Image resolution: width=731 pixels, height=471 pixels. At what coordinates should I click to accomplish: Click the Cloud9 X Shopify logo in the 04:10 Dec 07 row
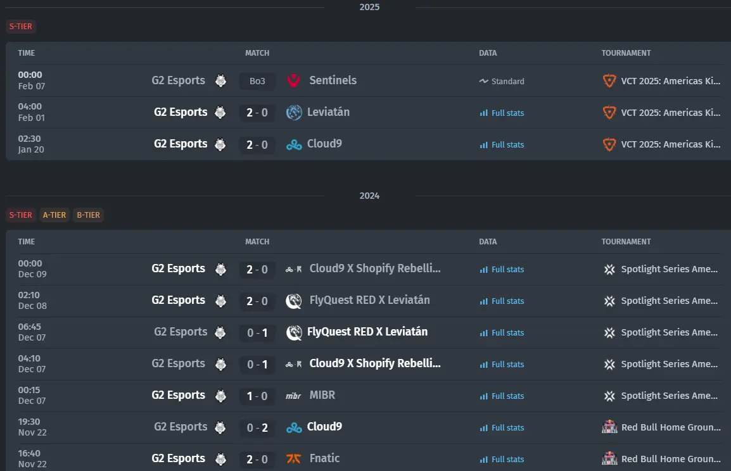point(294,364)
